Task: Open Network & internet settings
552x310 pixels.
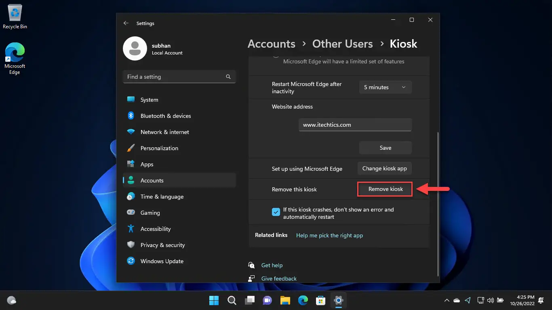Action: (x=179, y=132)
